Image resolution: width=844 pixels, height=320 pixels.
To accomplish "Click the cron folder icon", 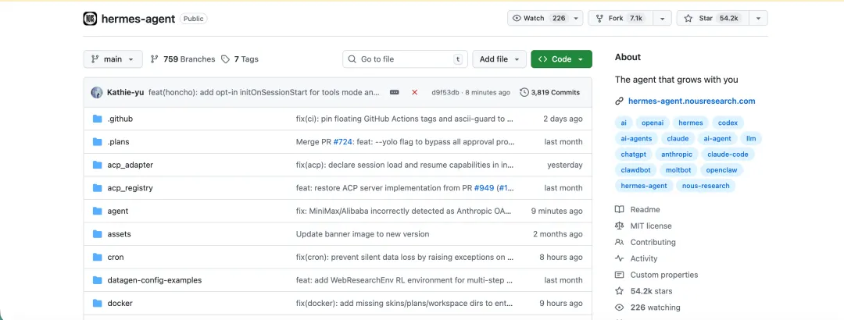I will click(98, 257).
